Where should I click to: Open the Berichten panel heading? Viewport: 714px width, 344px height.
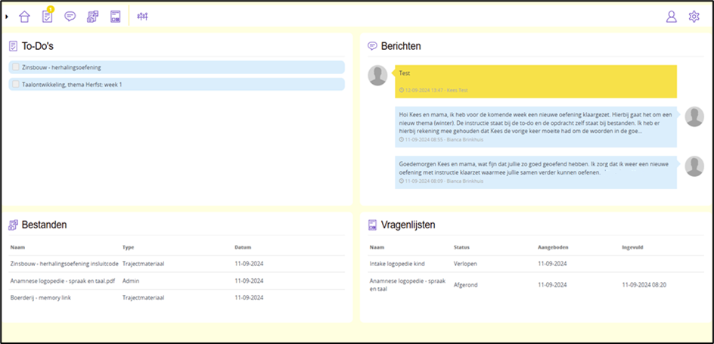401,46
